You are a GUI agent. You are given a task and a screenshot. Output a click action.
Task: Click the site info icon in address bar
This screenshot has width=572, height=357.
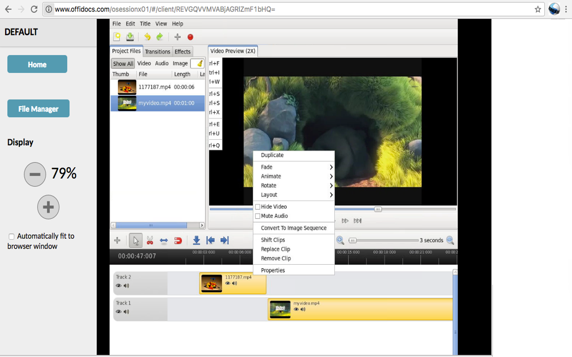49,9
